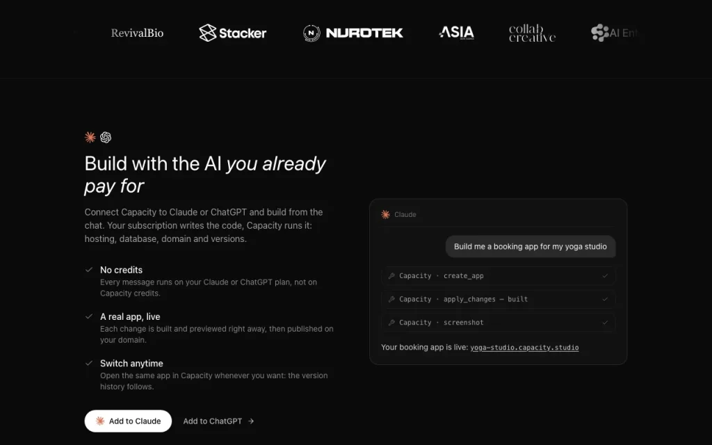The image size is (712, 445).
Task: Open yoga-studio.capacity.studio link
Action: 524,348
